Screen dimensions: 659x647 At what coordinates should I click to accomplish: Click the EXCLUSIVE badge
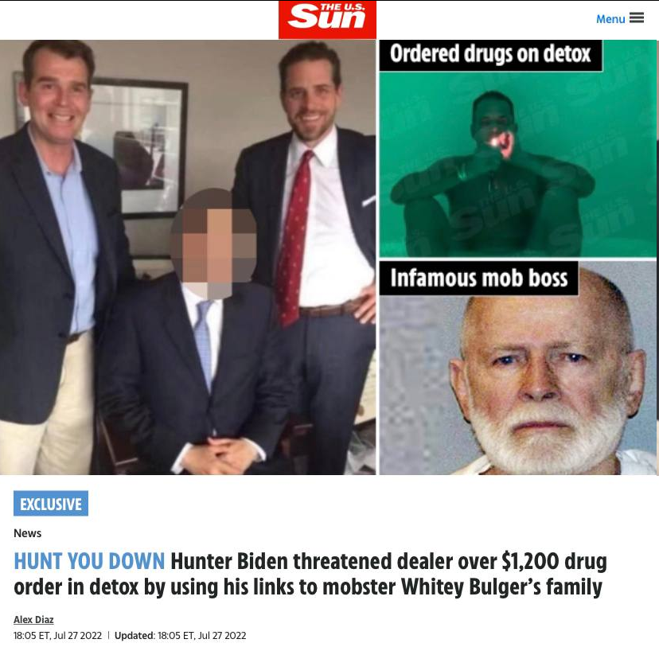click(x=51, y=503)
